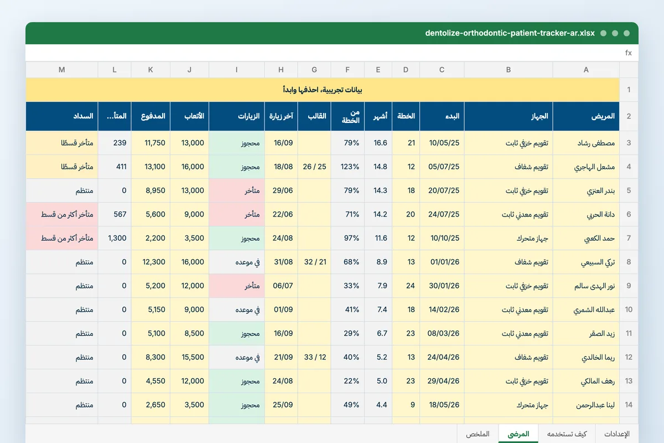Select row 12 header
Viewport: 664px width, 443px height.
click(x=629, y=357)
